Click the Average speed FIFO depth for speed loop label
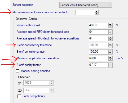128x103 pixels. point(43,32)
